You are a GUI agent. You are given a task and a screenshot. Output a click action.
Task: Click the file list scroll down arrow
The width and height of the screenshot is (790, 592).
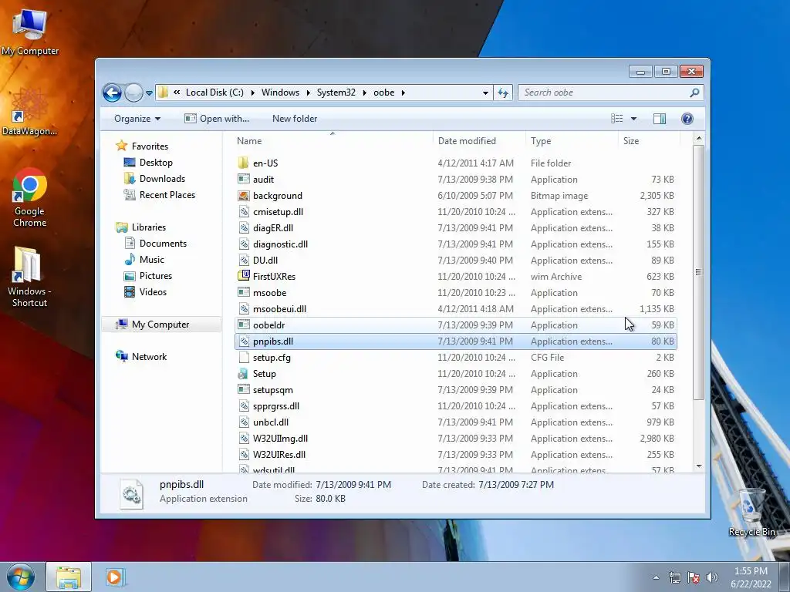click(x=698, y=466)
